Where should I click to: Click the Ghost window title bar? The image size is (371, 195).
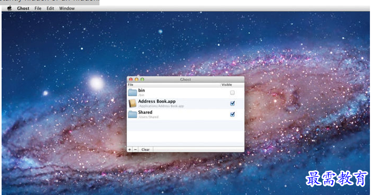point(185,80)
